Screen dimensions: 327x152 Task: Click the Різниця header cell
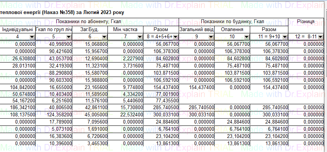[x=306, y=22]
